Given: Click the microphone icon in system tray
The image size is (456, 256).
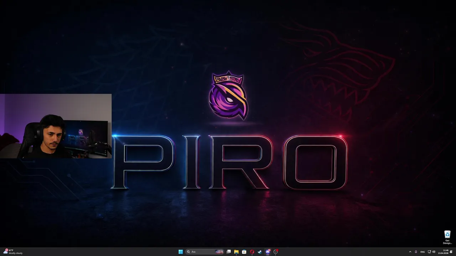Looking at the screenshot, I should point(416,252).
